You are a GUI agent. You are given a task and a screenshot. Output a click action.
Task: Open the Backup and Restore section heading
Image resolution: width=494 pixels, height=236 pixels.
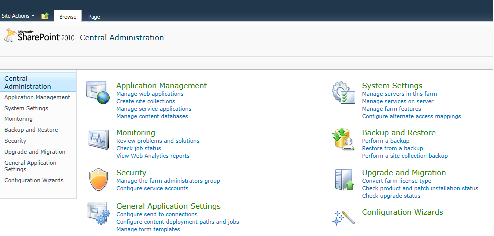tap(399, 132)
